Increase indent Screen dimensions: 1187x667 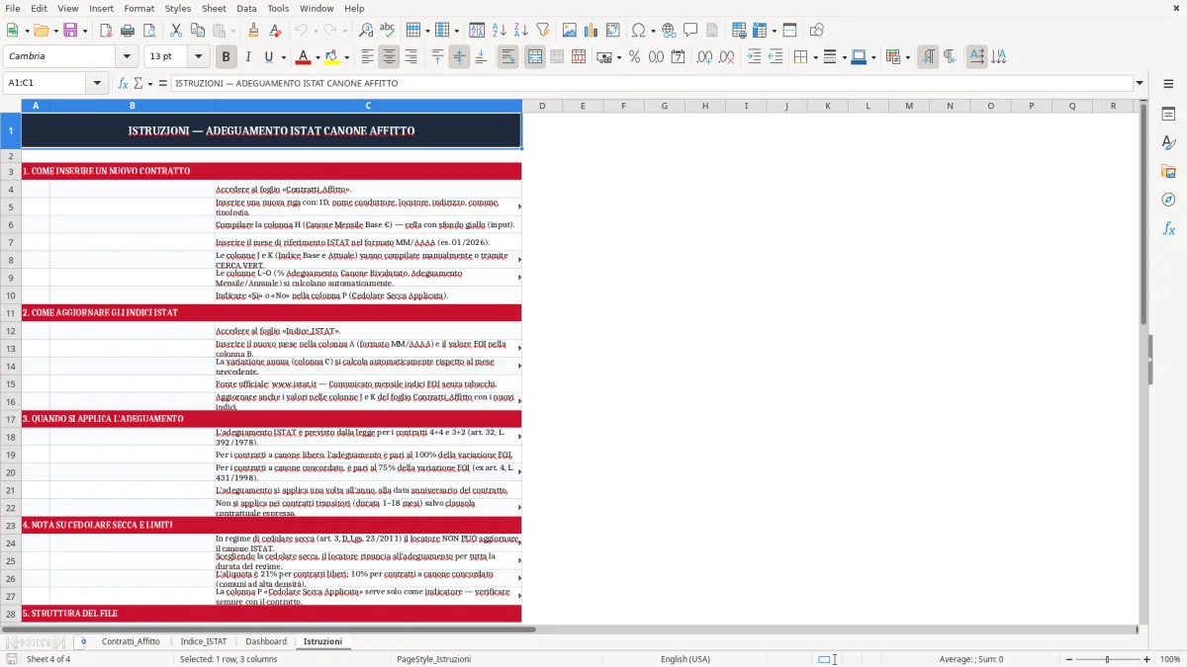754,57
